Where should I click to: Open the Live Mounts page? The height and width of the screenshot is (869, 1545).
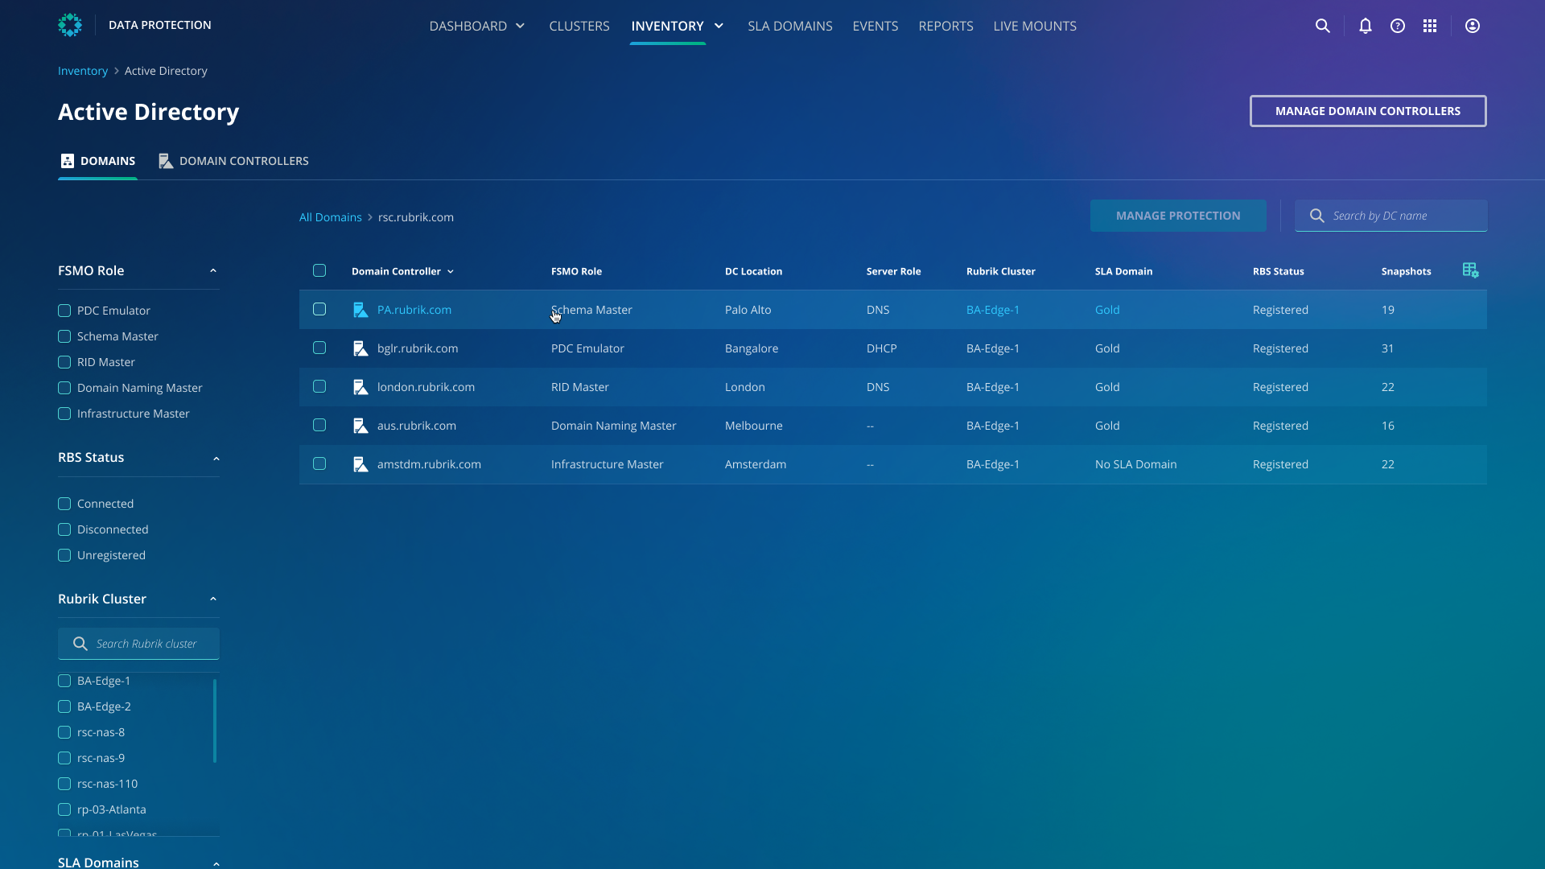click(1035, 26)
